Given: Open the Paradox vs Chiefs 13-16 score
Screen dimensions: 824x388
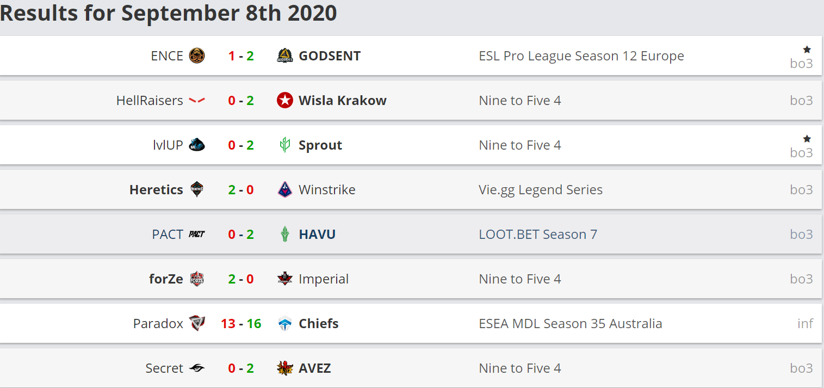Looking at the screenshot, I should (x=241, y=324).
